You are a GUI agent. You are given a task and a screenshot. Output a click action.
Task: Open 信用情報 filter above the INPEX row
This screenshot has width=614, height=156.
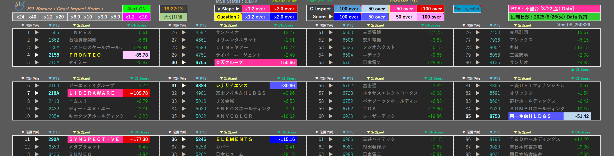coord(30,25)
